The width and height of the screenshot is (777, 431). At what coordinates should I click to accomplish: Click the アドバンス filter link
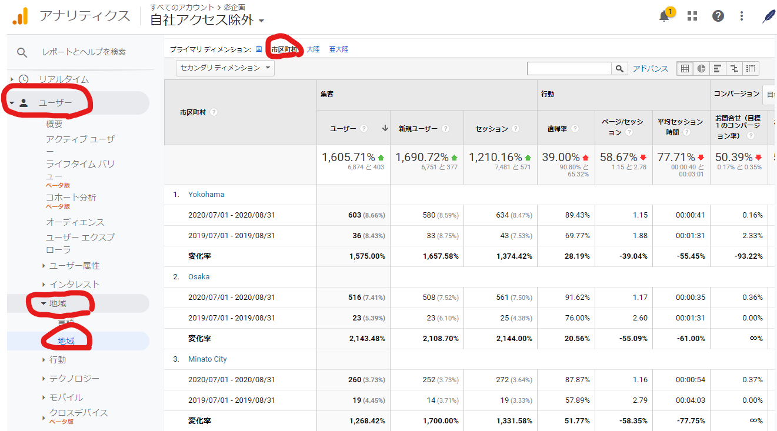click(651, 69)
